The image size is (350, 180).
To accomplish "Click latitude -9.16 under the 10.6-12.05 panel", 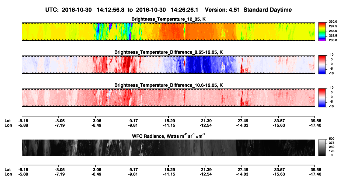I will (23, 121).
